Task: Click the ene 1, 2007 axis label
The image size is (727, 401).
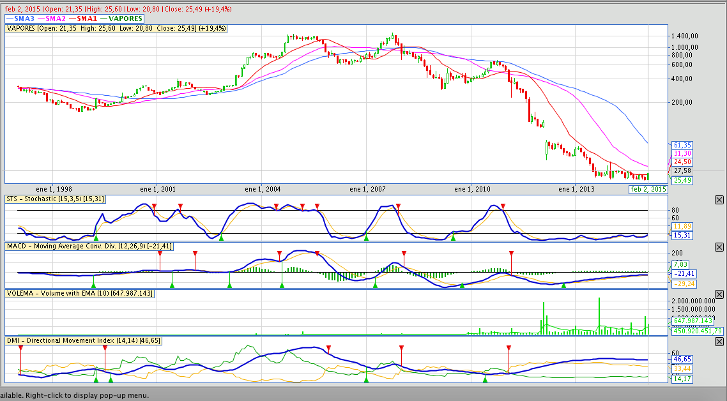Action: (367, 190)
